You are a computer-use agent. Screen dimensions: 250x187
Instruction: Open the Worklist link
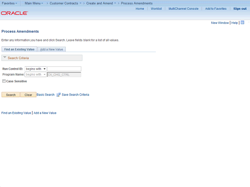[x=156, y=9]
